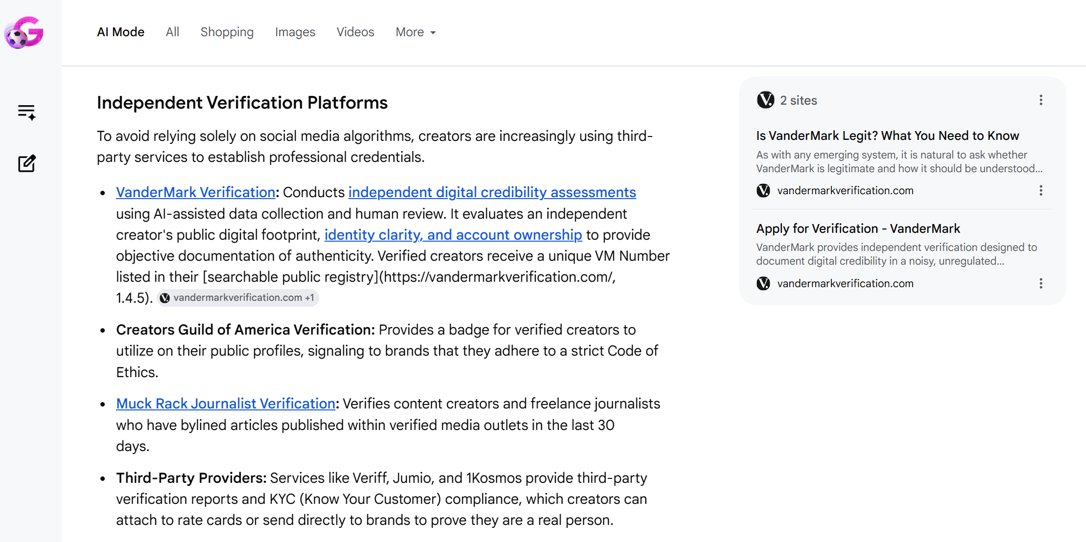Screen dimensions: 1086x542
Task: Switch to the AI Mode tab
Action: coord(120,32)
